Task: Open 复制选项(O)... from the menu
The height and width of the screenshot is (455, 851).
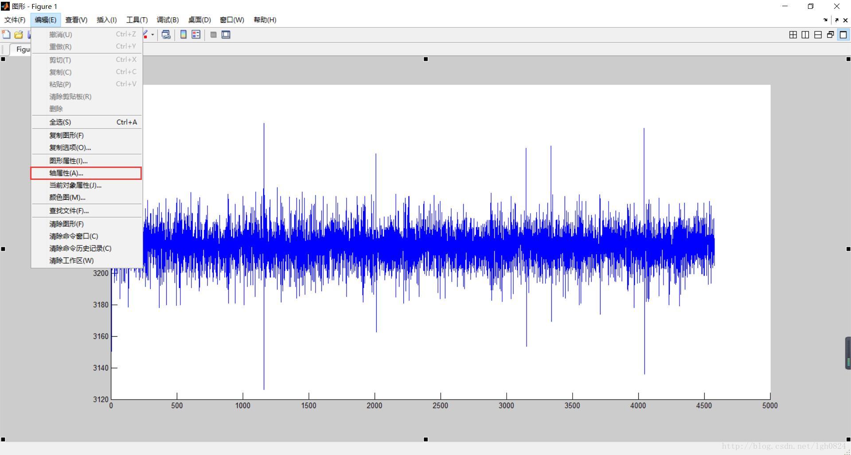Action: point(86,148)
